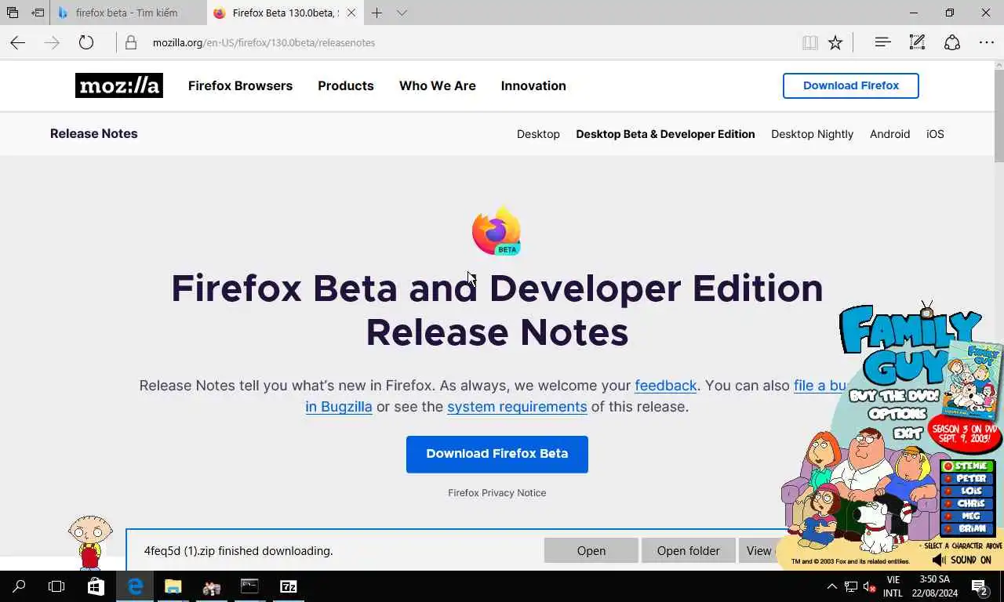The width and height of the screenshot is (1004, 602).
Task: Open a new tab with plus icon
Action: [x=376, y=13]
